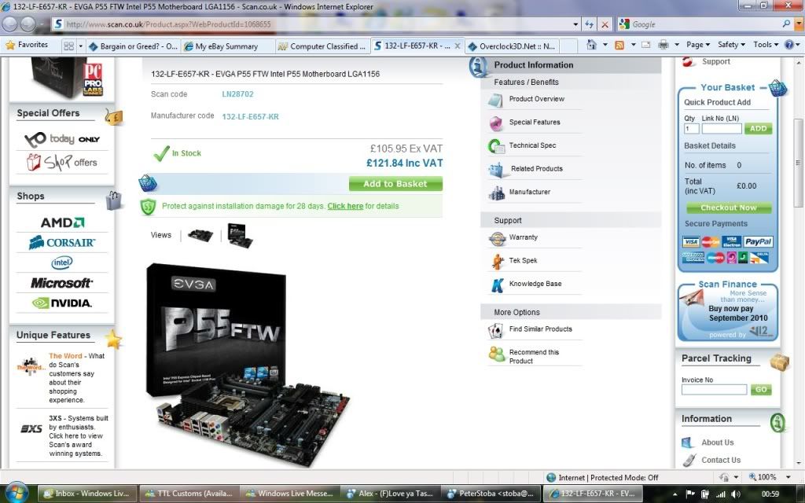Click the Refresh page button
The height and width of the screenshot is (503, 805).
click(590, 24)
